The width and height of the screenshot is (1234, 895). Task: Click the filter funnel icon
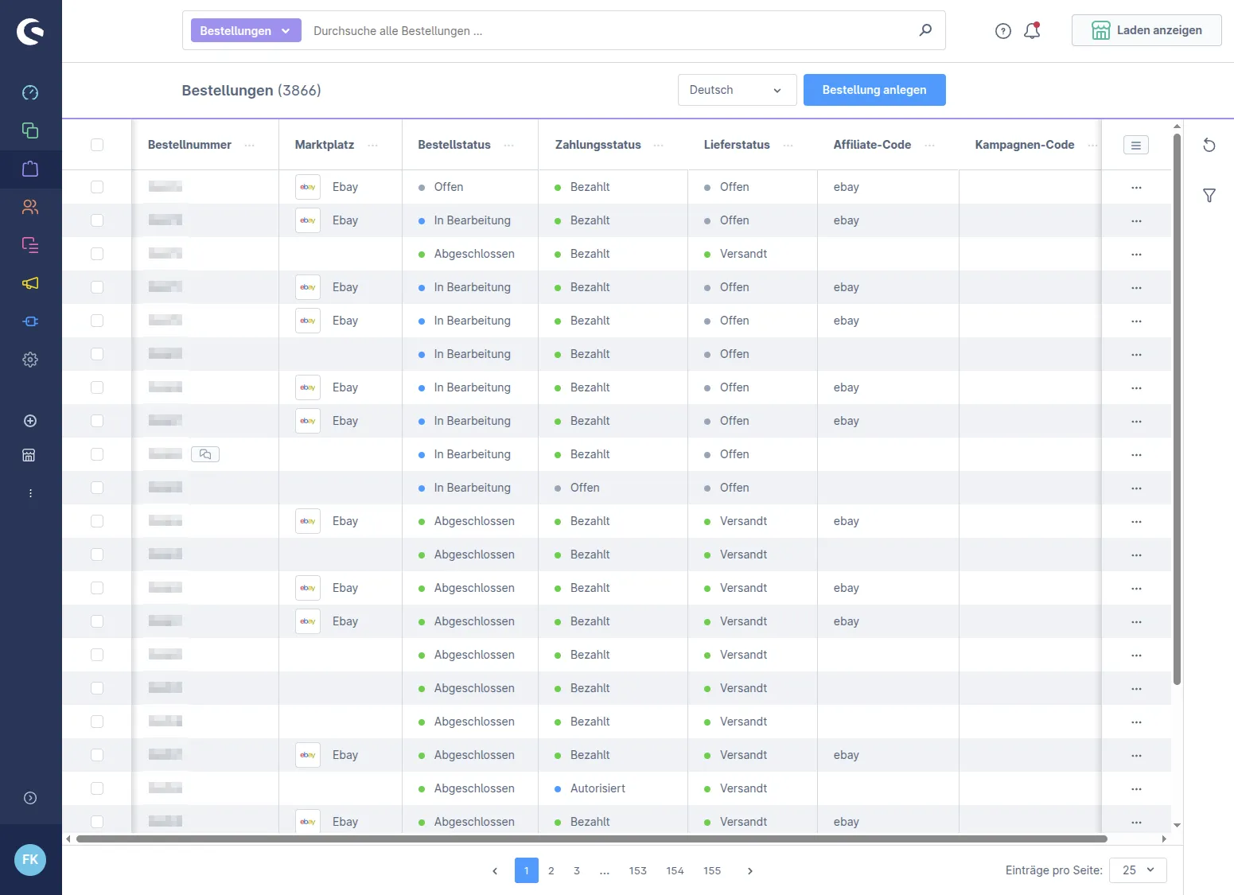tap(1209, 195)
